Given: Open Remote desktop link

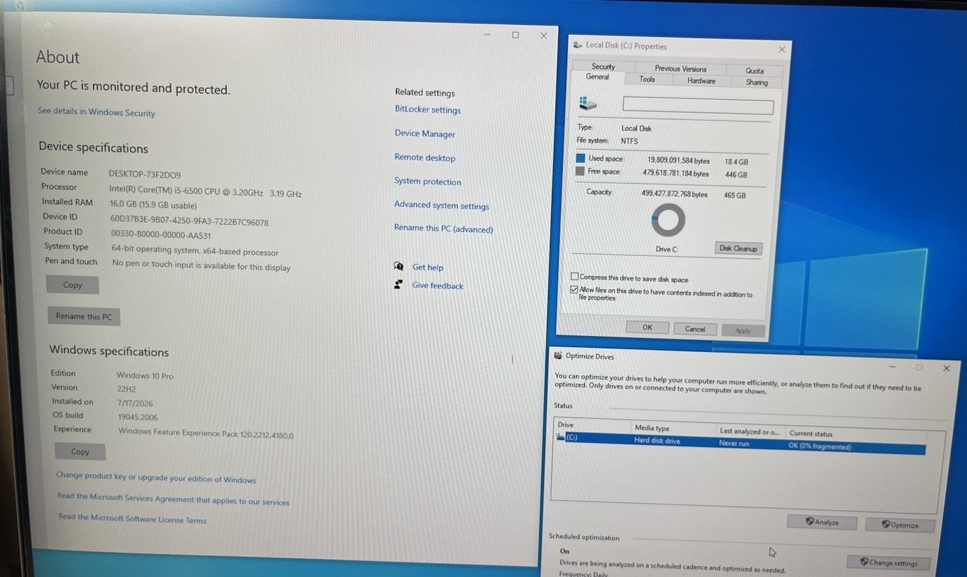Looking at the screenshot, I should pyautogui.click(x=425, y=158).
